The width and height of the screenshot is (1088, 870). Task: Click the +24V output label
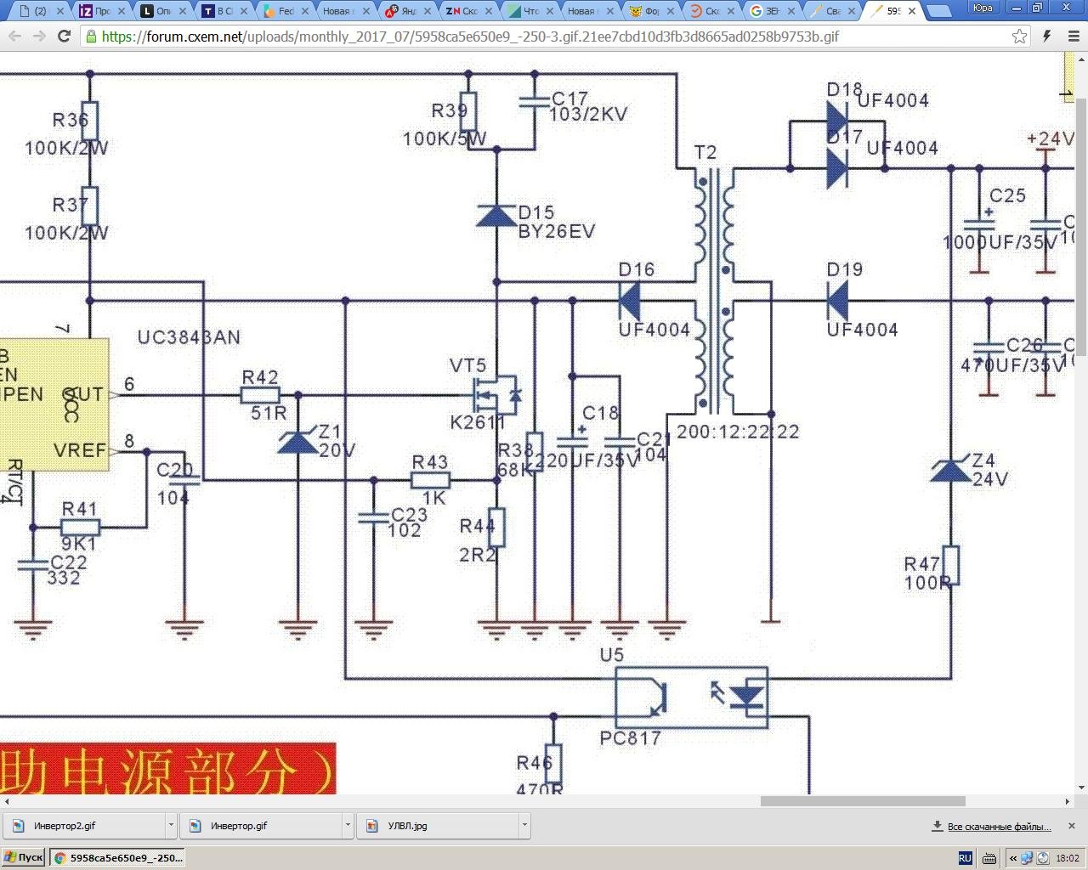click(1050, 138)
